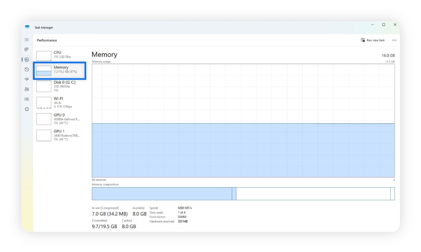421x252 pixels.
Task: Select the Performance pulse icon in sidebar
Action: tap(26, 59)
